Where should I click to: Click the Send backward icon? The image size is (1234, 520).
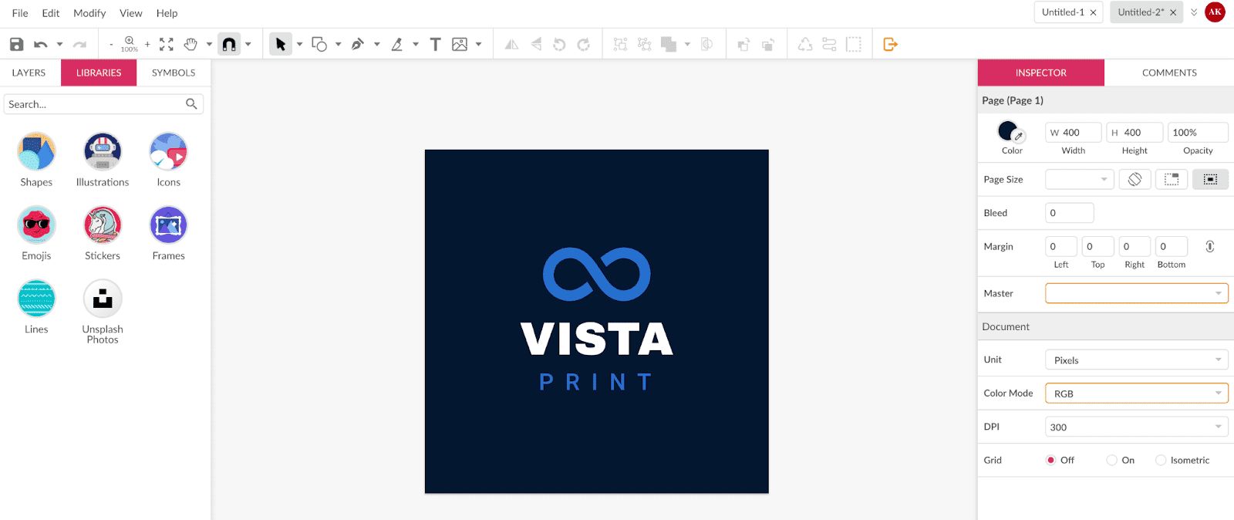click(767, 45)
